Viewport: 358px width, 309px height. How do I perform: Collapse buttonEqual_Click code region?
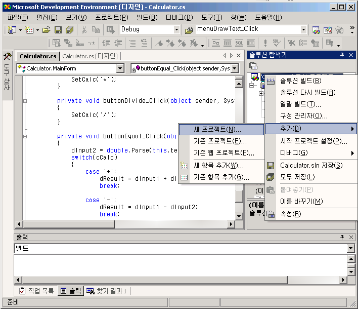point(25,136)
